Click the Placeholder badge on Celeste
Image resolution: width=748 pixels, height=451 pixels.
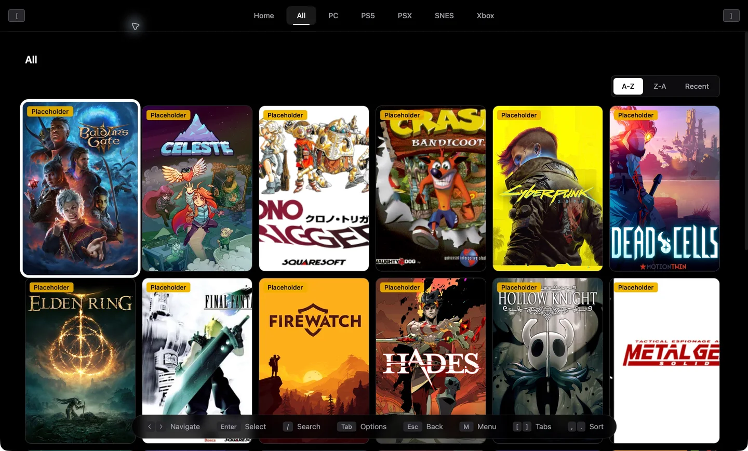point(168,115)
